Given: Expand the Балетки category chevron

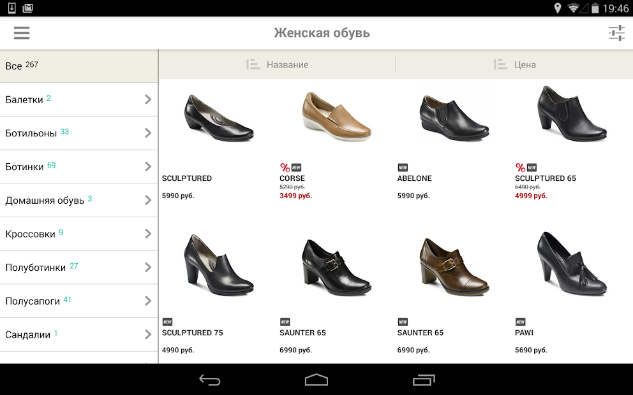Looking at the screenshot, I should (x=147, y=99).
